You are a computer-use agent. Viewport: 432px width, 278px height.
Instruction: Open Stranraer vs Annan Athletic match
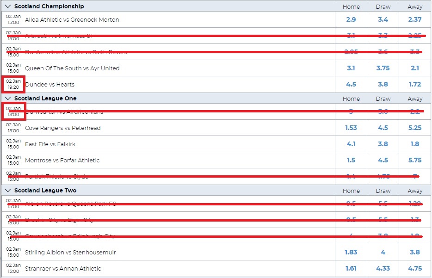63,269
